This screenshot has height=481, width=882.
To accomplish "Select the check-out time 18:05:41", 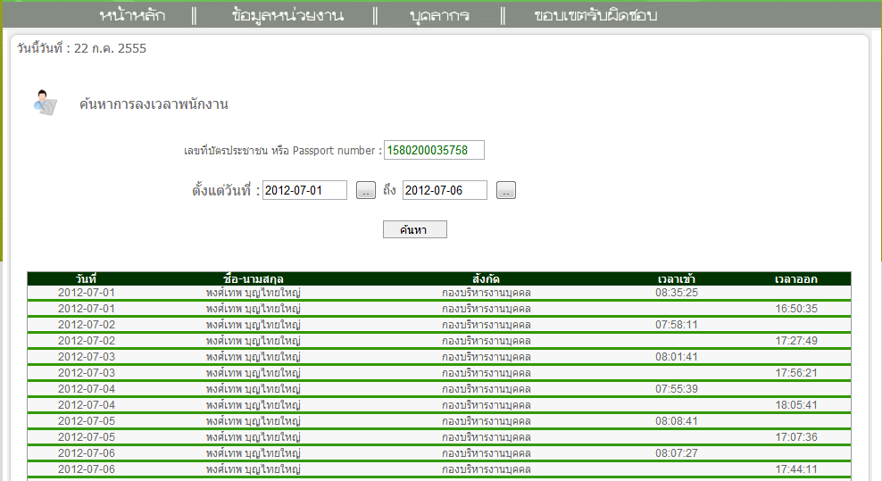I will (x=796, y=404).
